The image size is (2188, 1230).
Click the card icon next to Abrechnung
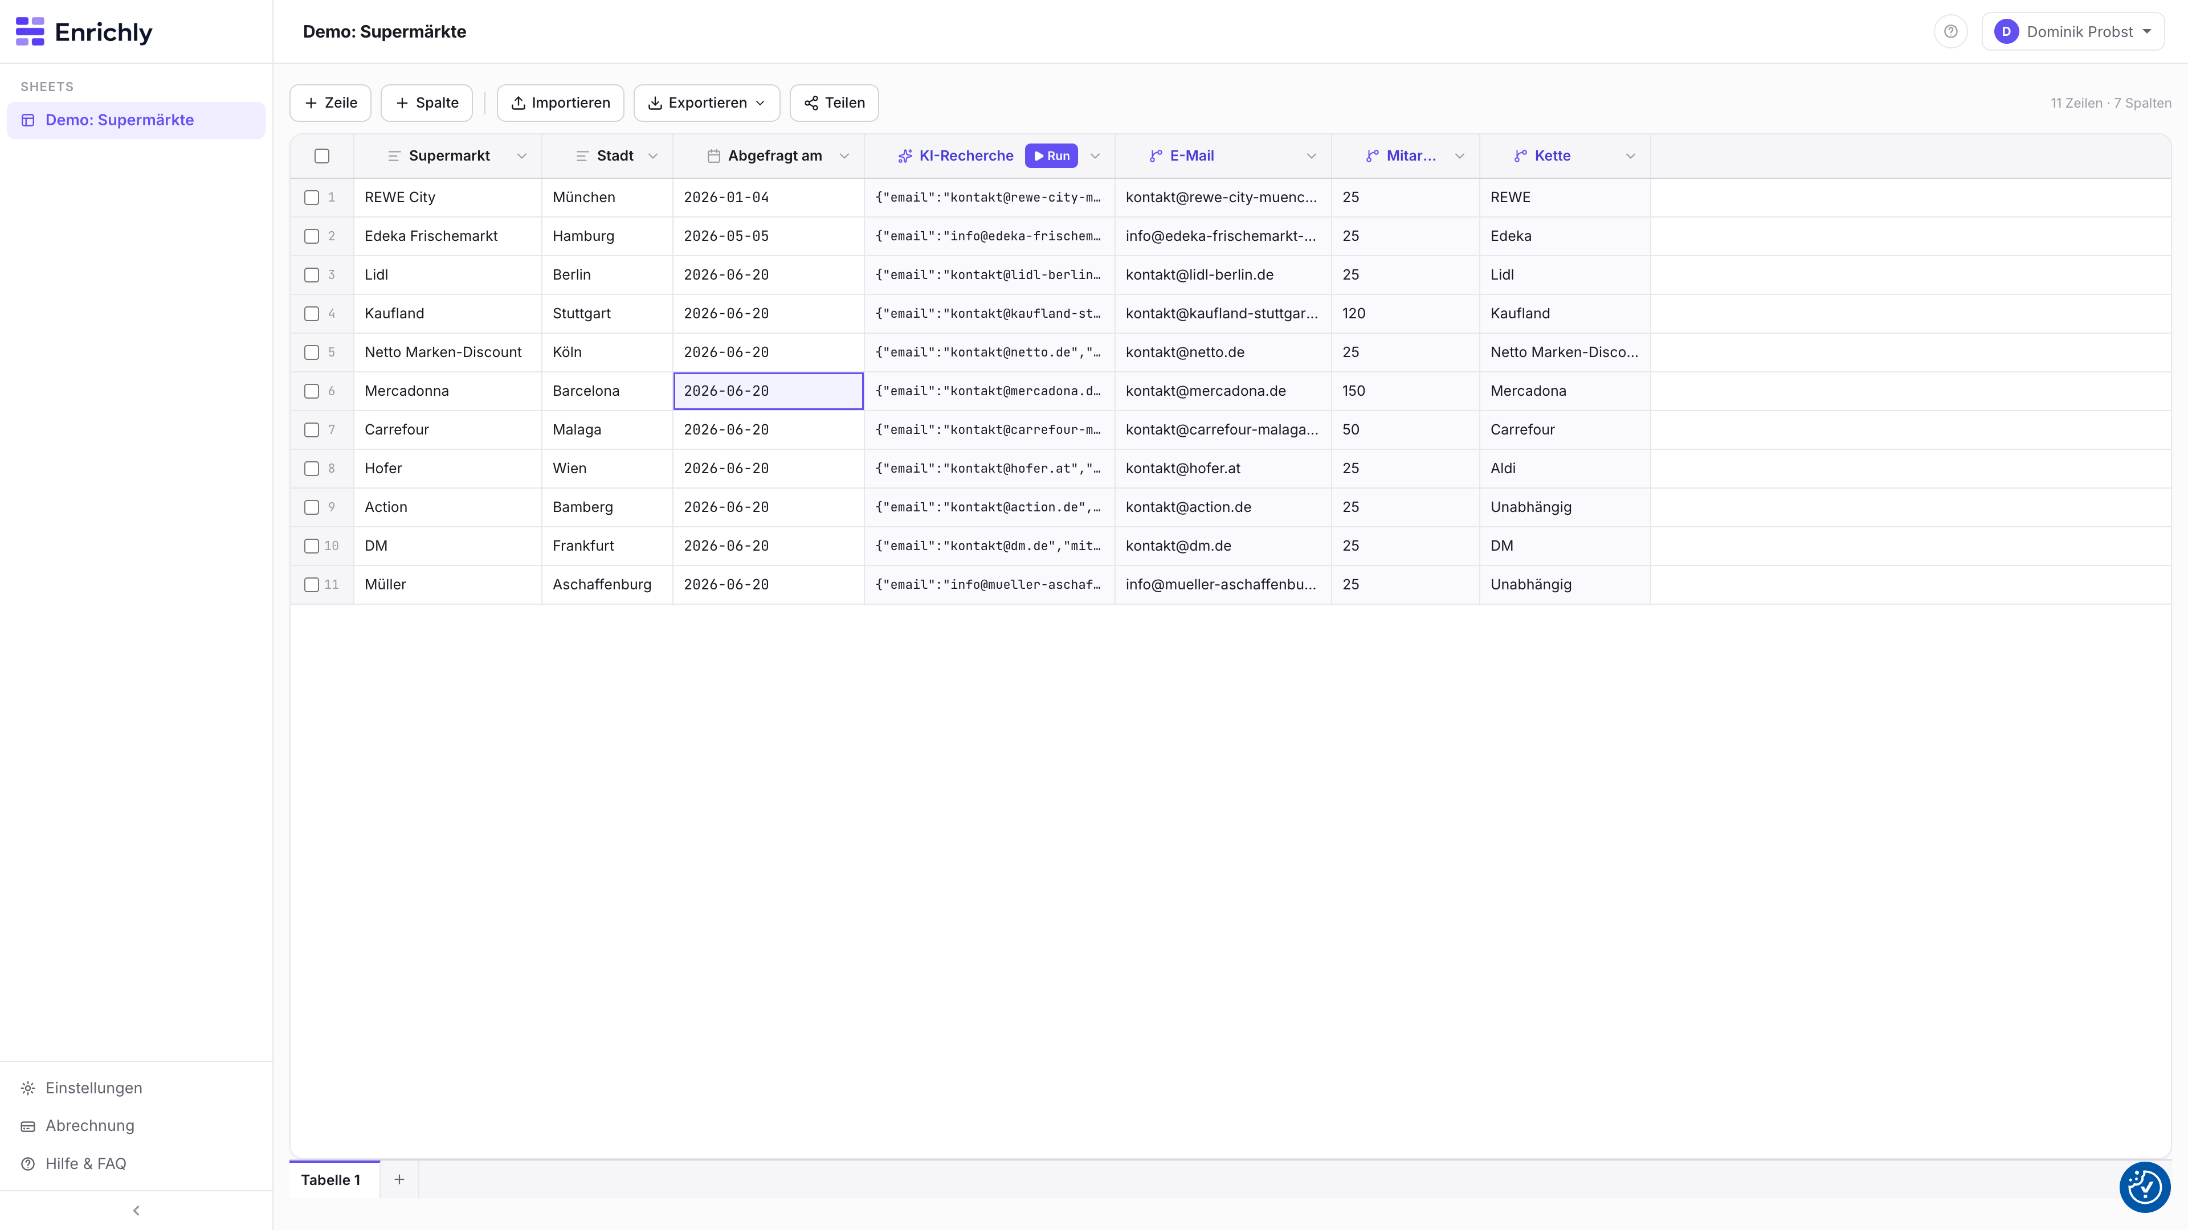[28, 1126]
